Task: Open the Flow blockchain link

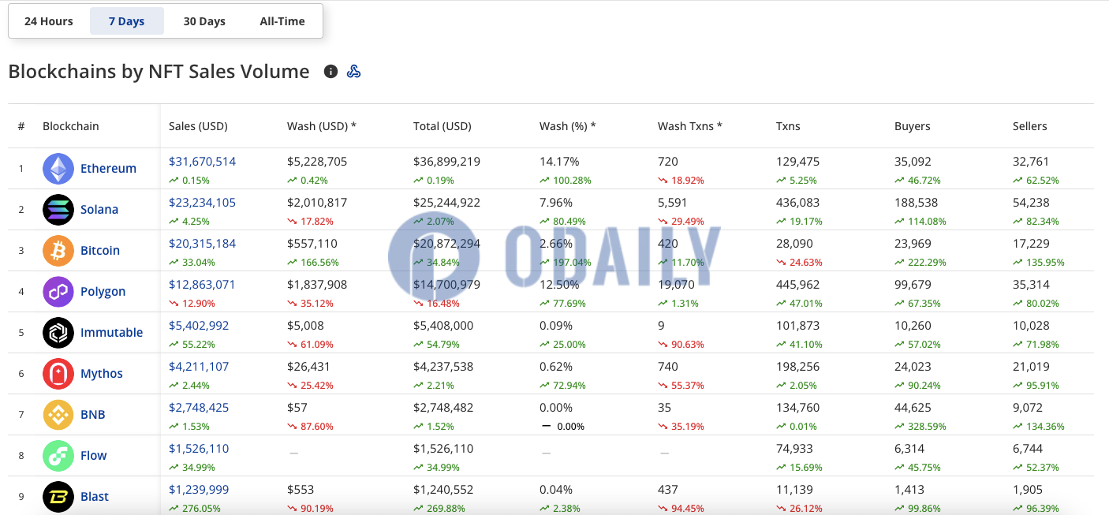Action: coord(93,456)
